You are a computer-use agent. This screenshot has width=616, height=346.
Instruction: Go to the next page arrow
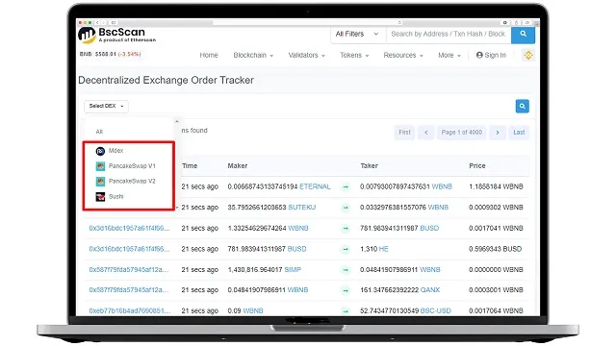(498, 133)
